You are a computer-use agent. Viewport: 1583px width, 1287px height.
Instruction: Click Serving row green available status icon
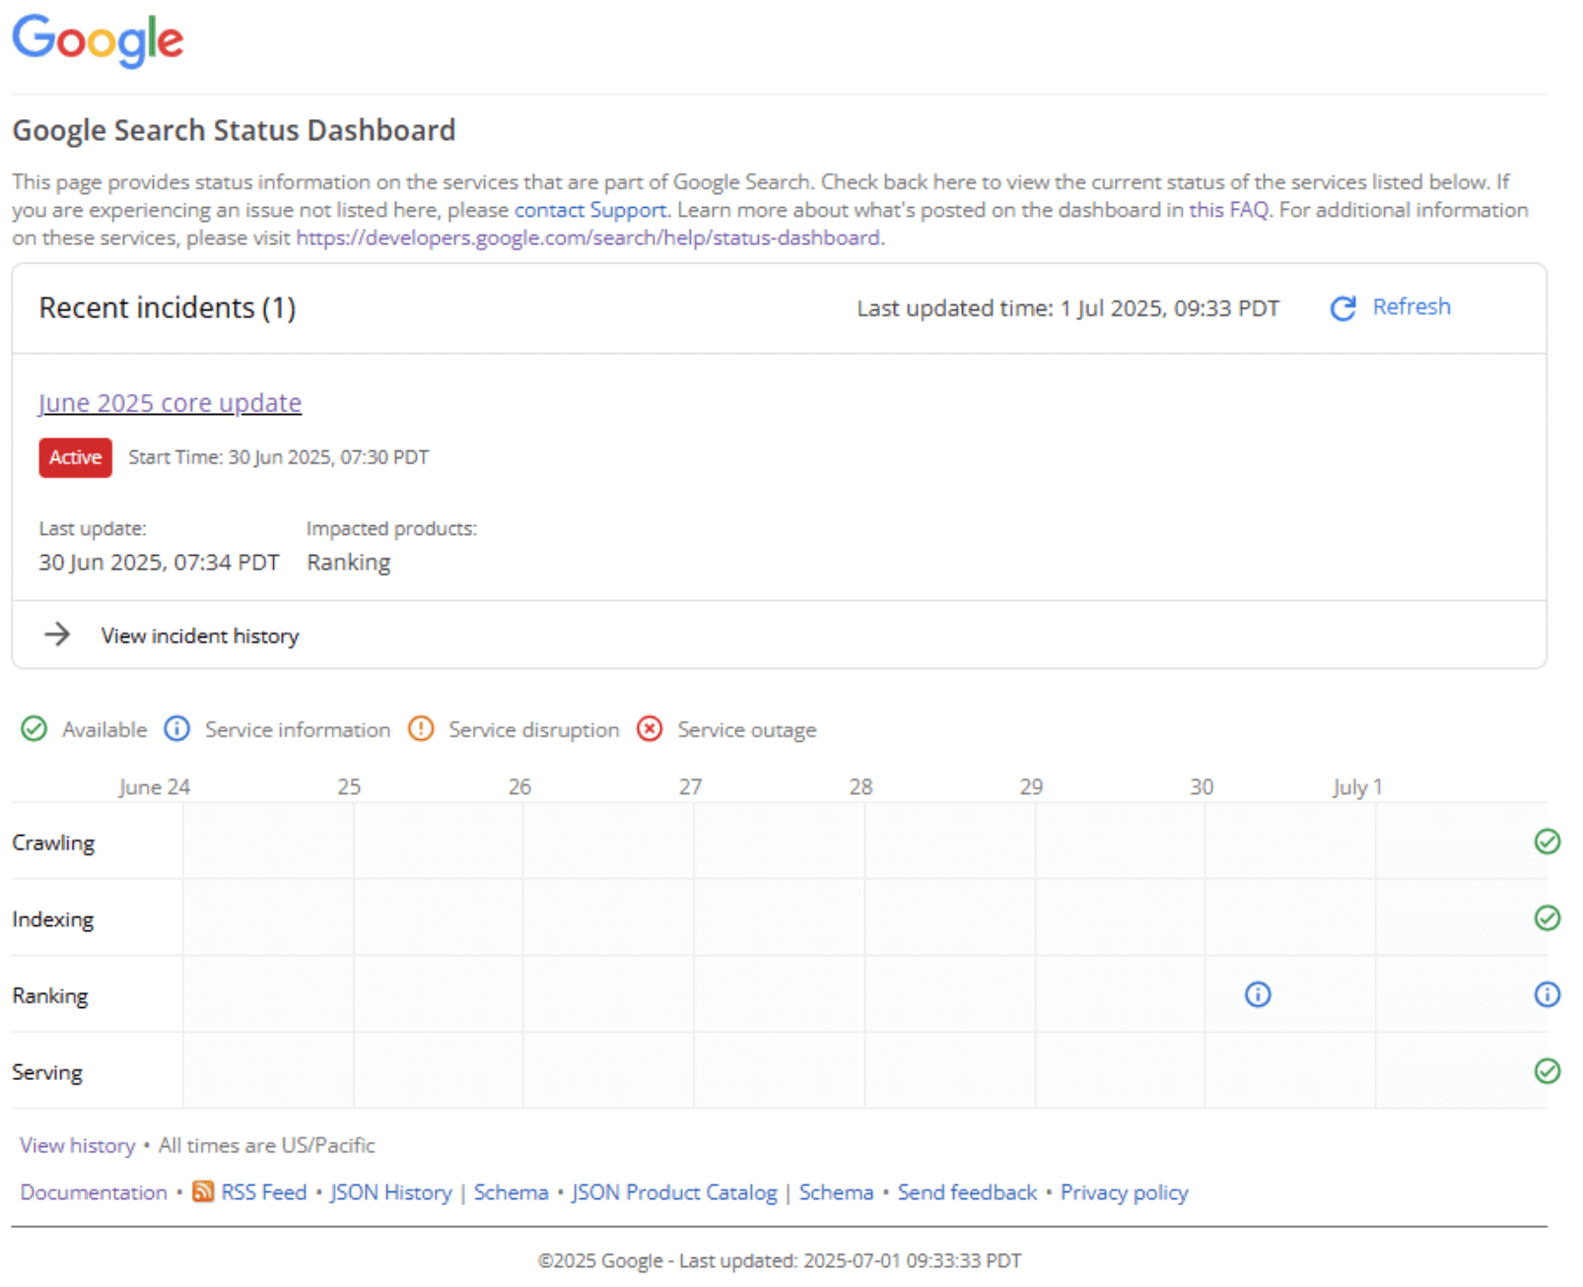1547,1071
